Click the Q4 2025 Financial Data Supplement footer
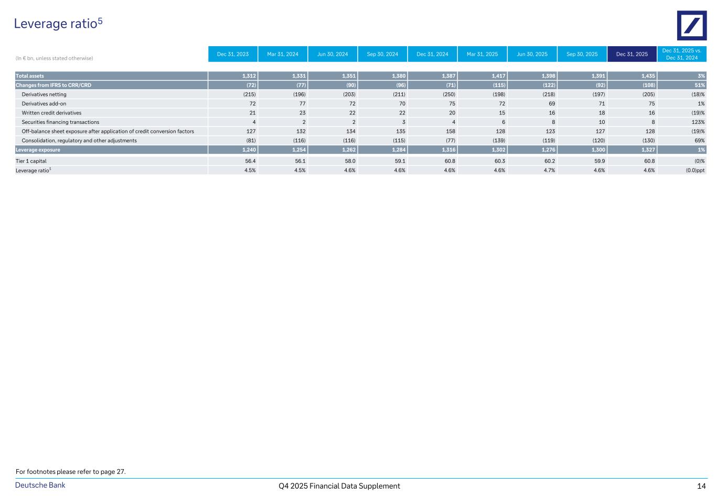The height and width of the screenshot is (496, 716). point(339,486)
